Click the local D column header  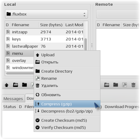tap(8, 25)
